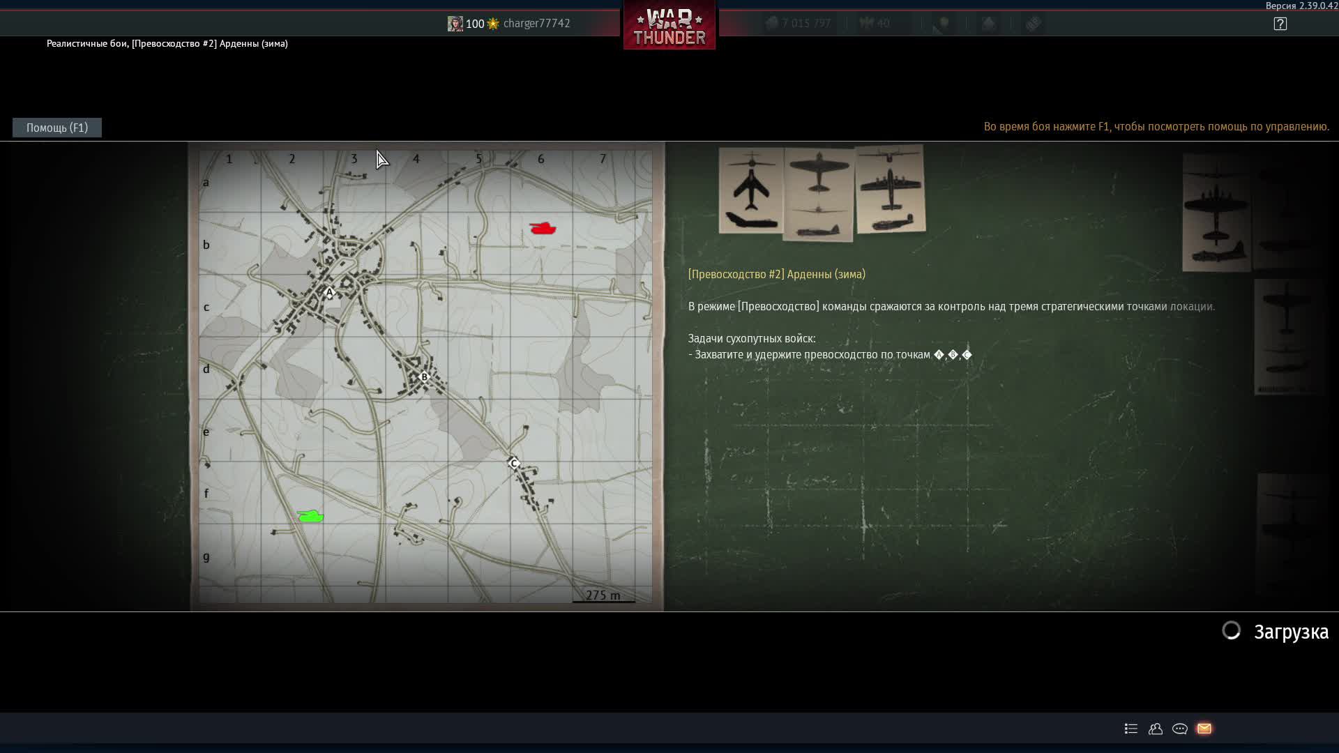Click the green friendly tank marker
The height and width of the screenshot is (753, 1339).
(x=310, y=516)
